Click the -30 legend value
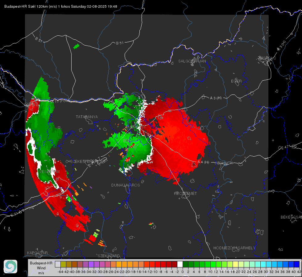Viewport: 302px width, 277px height. tap(99, 272)
